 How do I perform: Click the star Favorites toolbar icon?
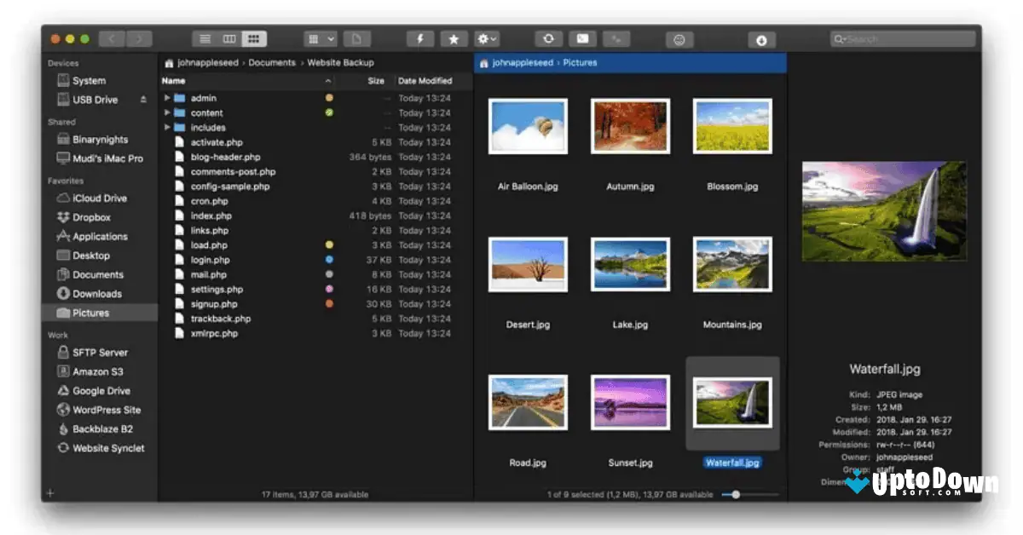(454, 38)
